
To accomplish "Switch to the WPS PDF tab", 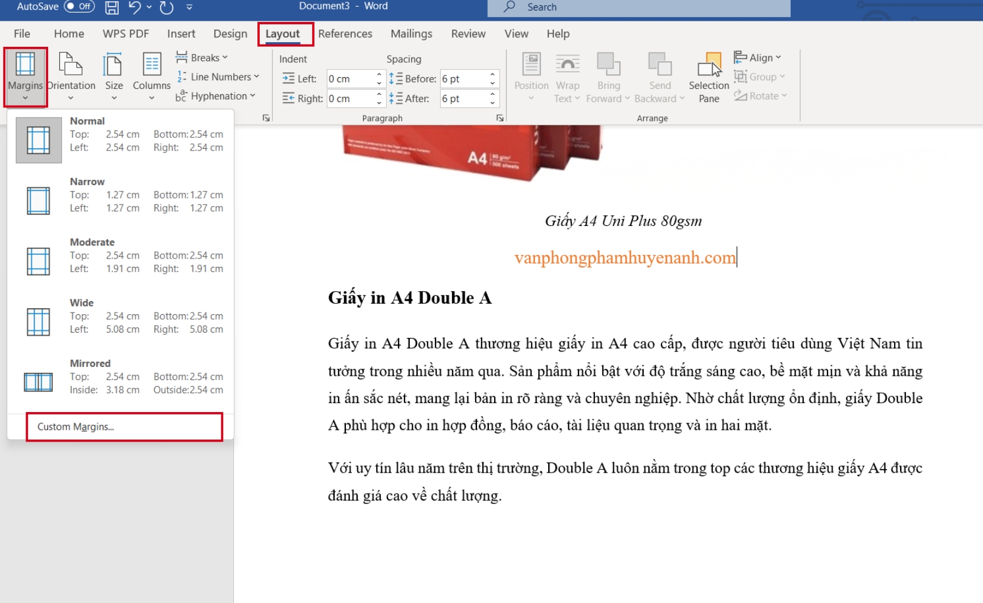I will tap(126, 34).
